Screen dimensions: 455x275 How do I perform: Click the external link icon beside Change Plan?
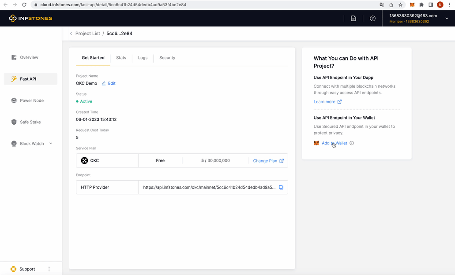tap(282, 161)
